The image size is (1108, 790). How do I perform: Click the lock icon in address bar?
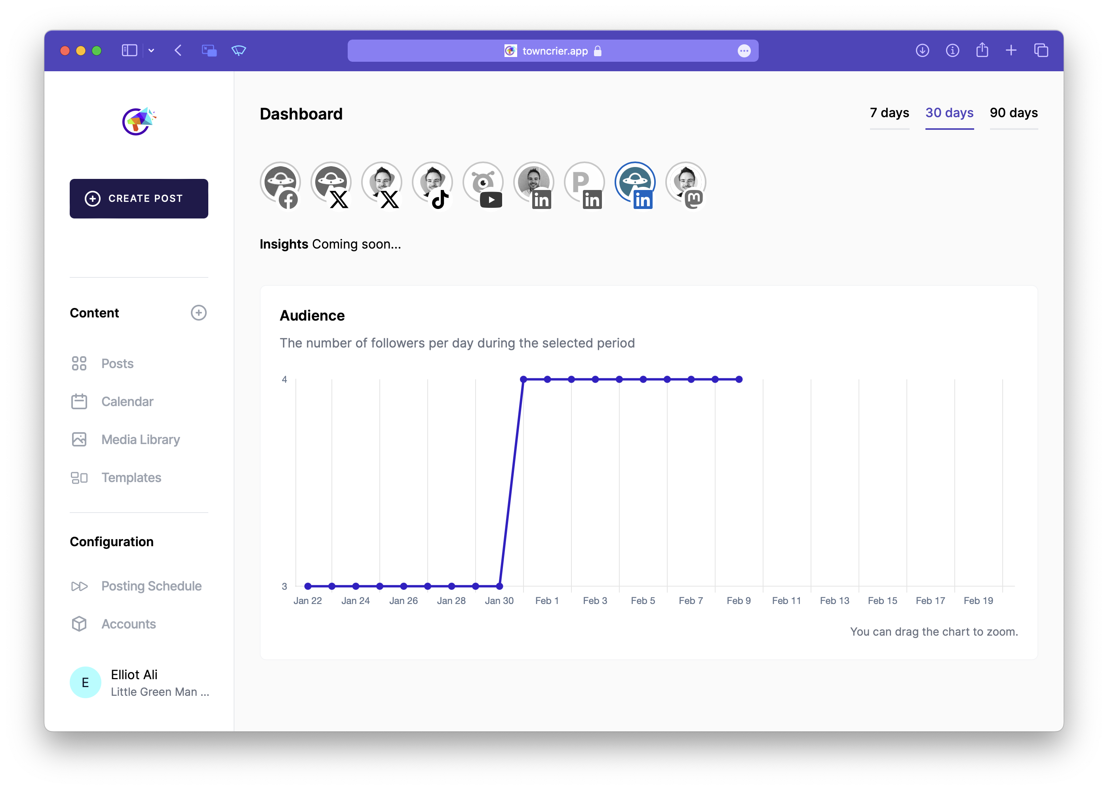point(598,51)
